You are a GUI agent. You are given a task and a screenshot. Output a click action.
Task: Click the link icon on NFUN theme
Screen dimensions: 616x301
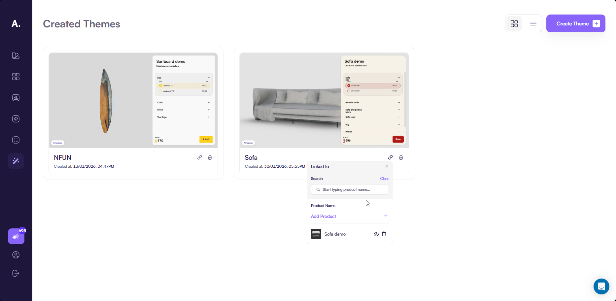click(199, 157)
